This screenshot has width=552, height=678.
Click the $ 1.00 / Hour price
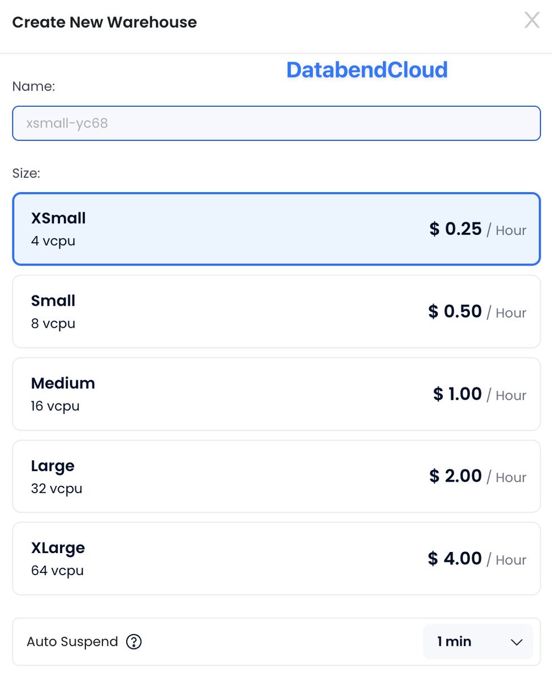(480, 394)
